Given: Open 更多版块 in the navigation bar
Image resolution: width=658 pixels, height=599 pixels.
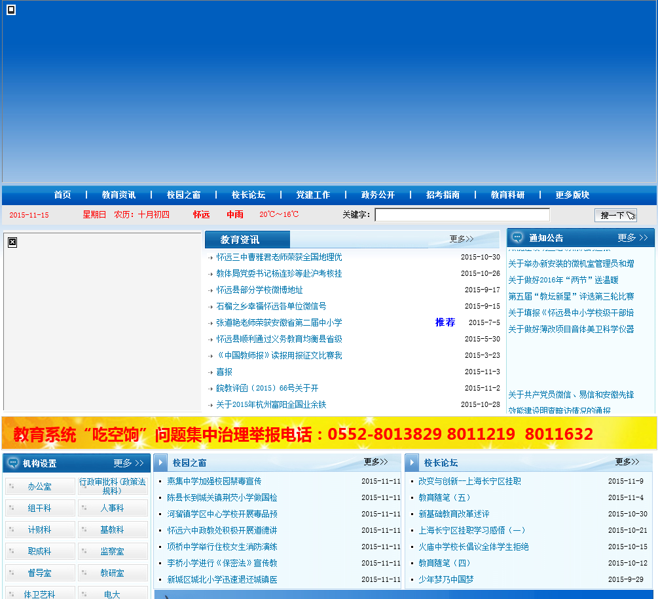Looking at the screenshot, I should (572, 195).
